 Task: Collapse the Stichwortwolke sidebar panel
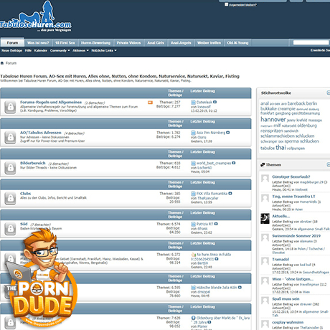tap(329, 93)
